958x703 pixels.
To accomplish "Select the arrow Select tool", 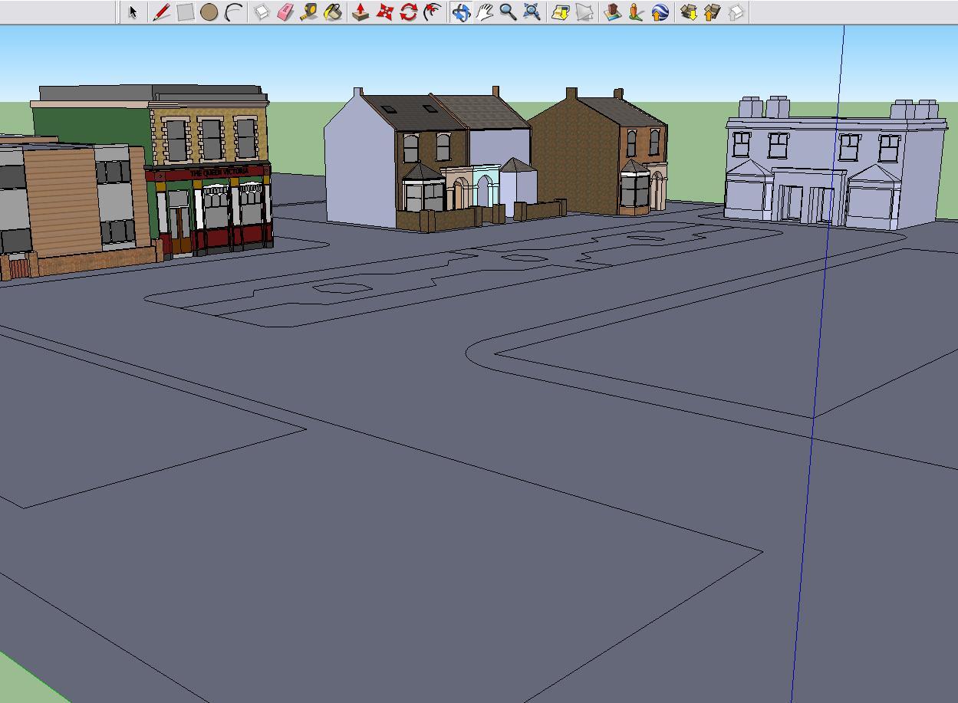I will click(x=133, y=12).
